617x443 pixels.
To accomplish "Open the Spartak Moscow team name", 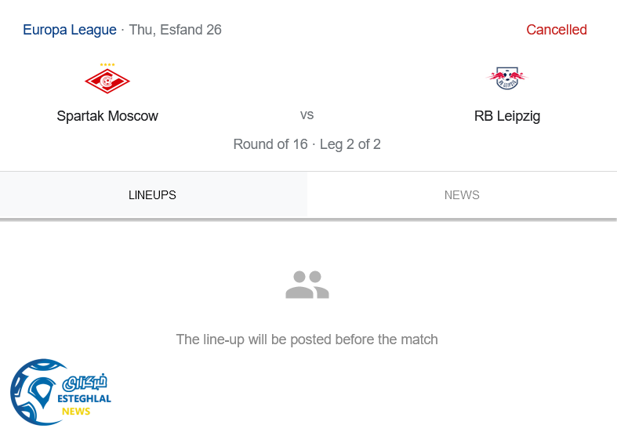I will tap(107, 116).
